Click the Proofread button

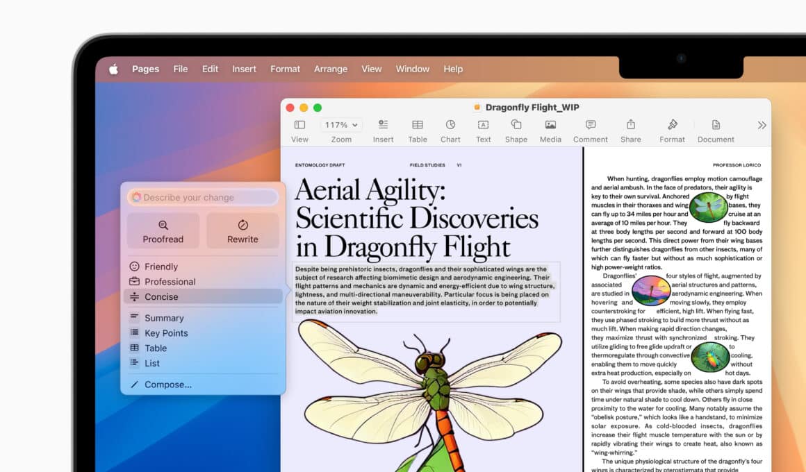tap(163, 230)
